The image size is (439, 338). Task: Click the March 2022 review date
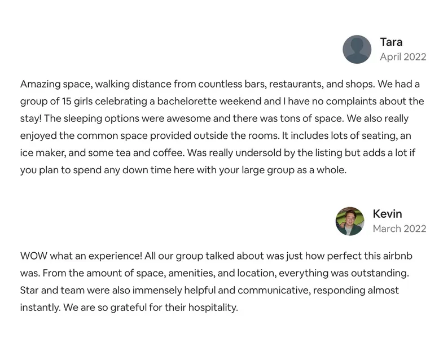click(x=400, y=229)
